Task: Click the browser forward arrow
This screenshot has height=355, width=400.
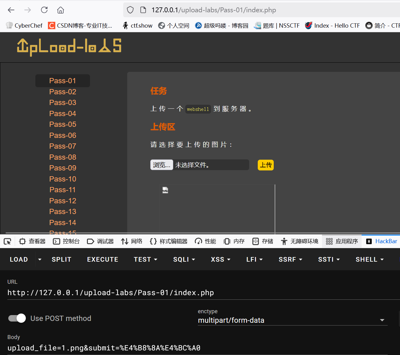Action: (28, 10)
